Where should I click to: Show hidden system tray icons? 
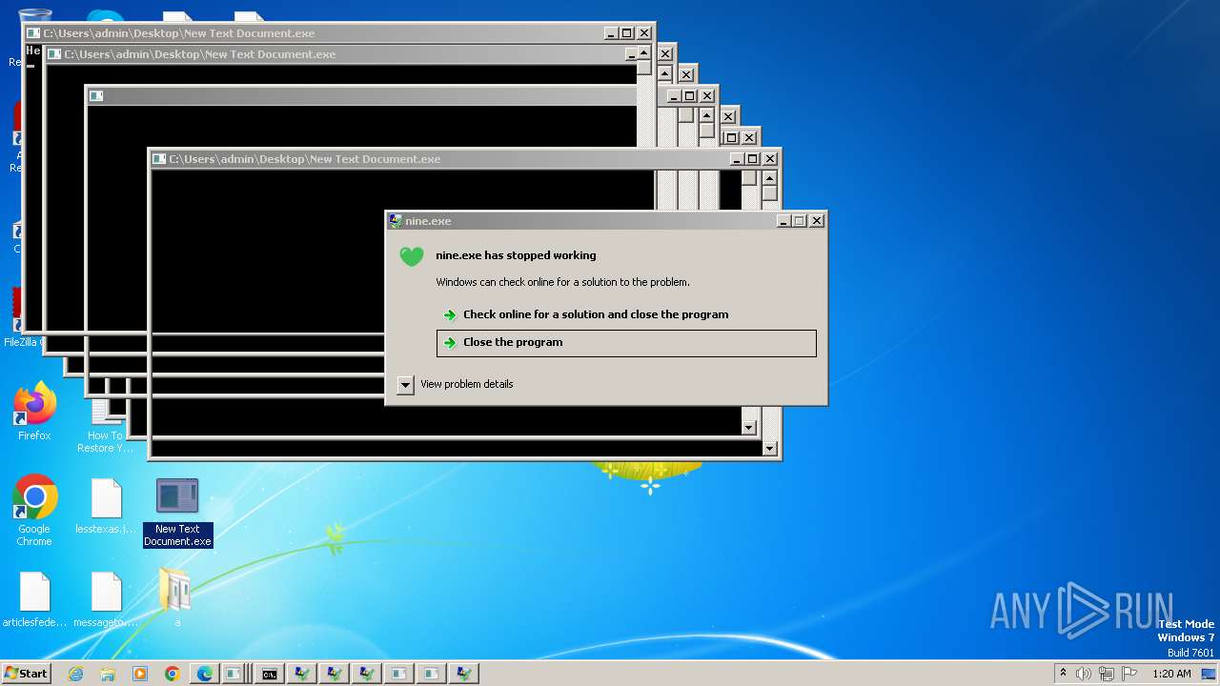click(1063, 673)
